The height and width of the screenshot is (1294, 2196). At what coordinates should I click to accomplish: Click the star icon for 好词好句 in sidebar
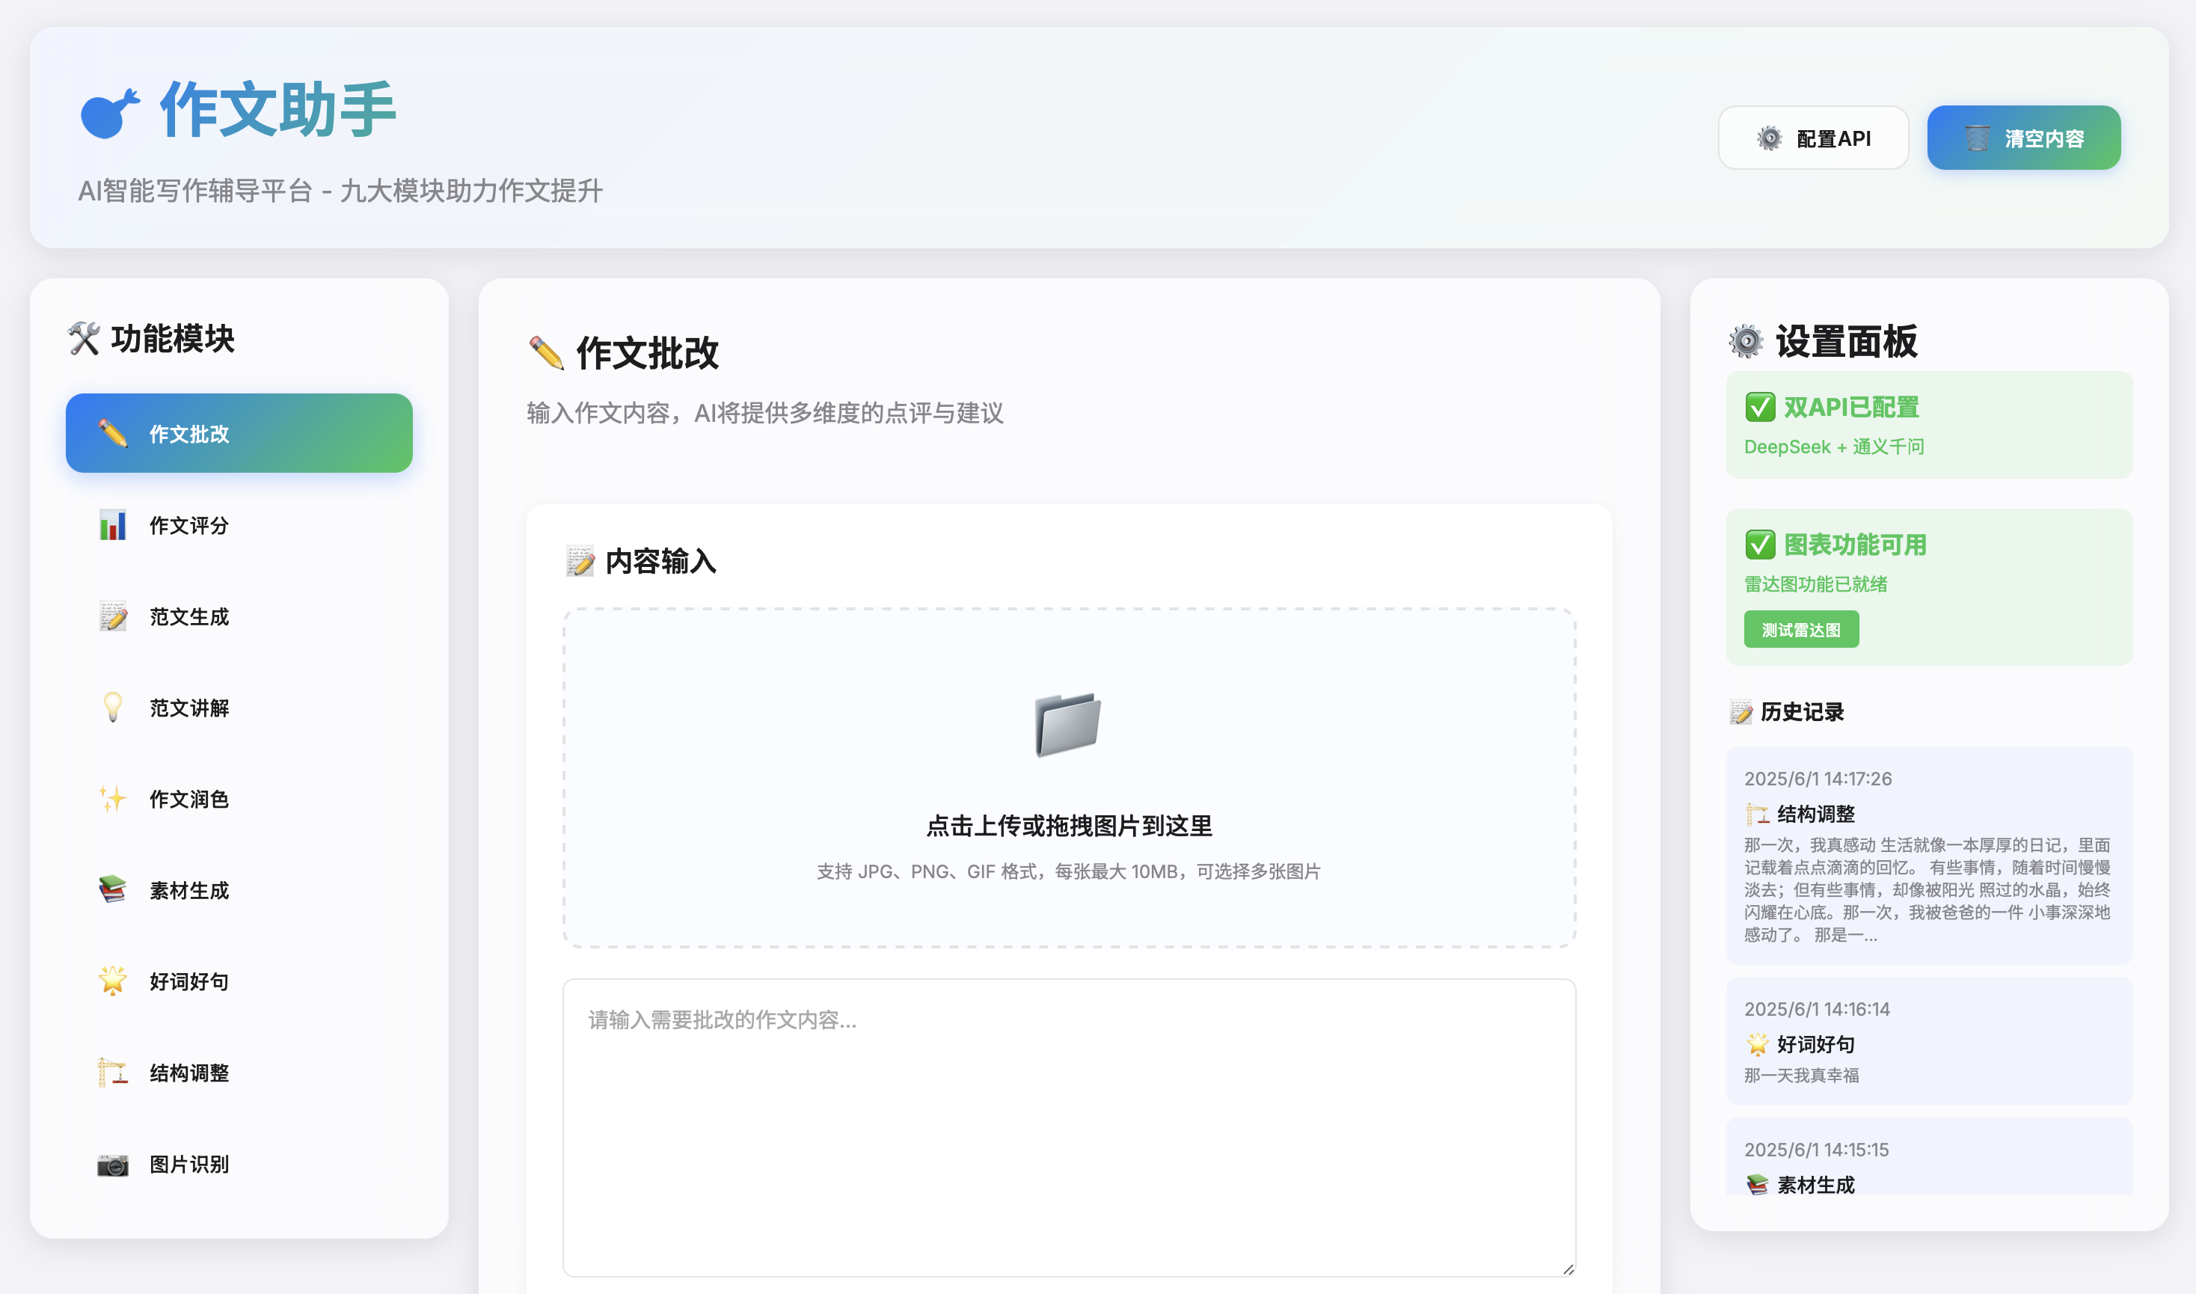pyautogui.click(x=112, y=981)
